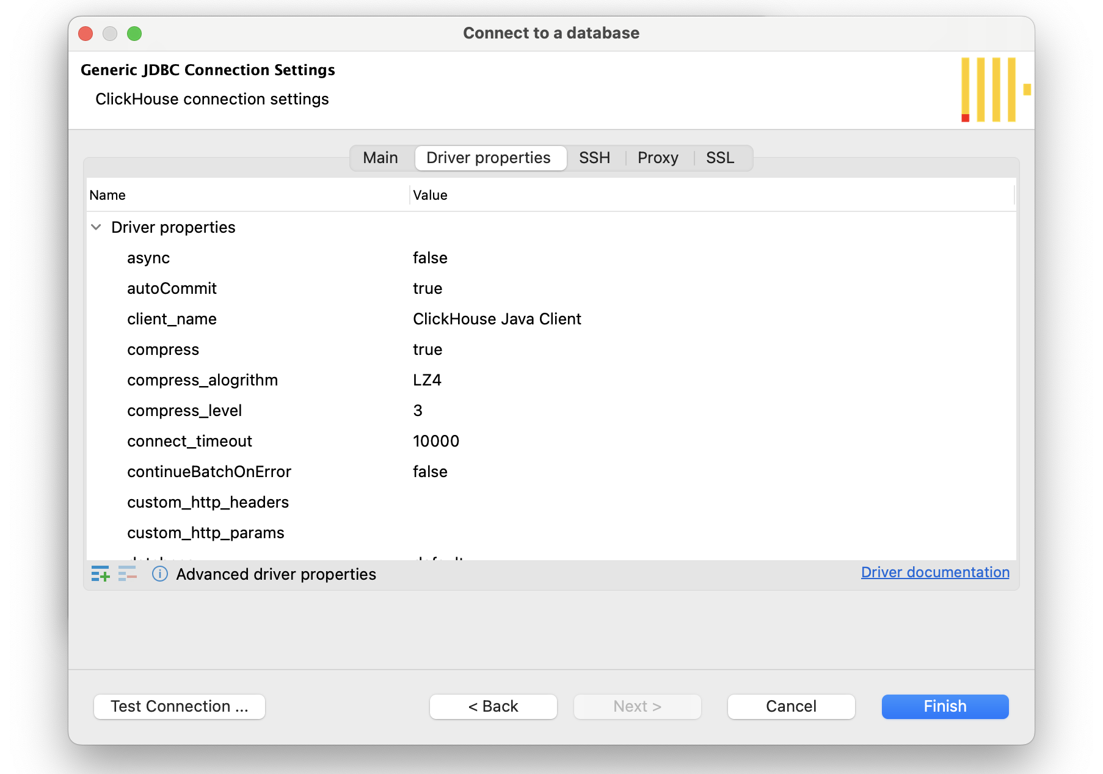Go to the SSL tab
This screenshot has width=1103, height=774.
[x=719, y=158]
